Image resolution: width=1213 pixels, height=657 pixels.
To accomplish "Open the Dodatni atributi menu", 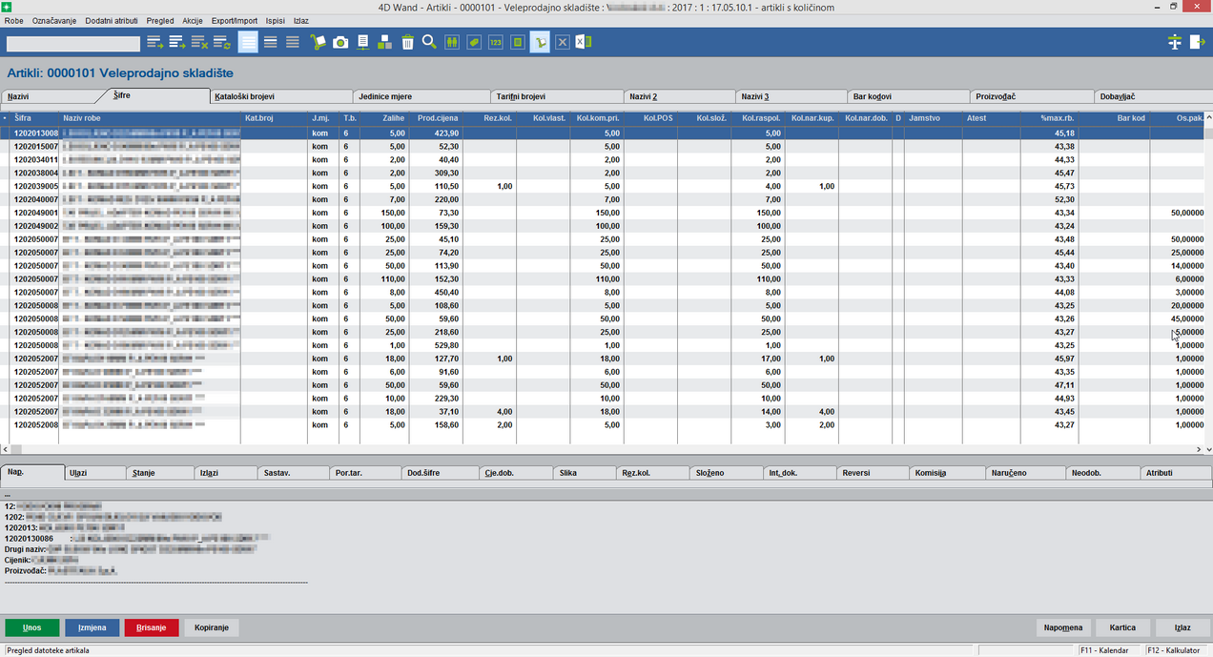I will point(112,20).
